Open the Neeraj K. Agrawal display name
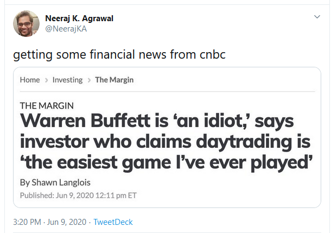Image resolution: width=331 pixels, height=233 pixels. [x=79, y=18]
